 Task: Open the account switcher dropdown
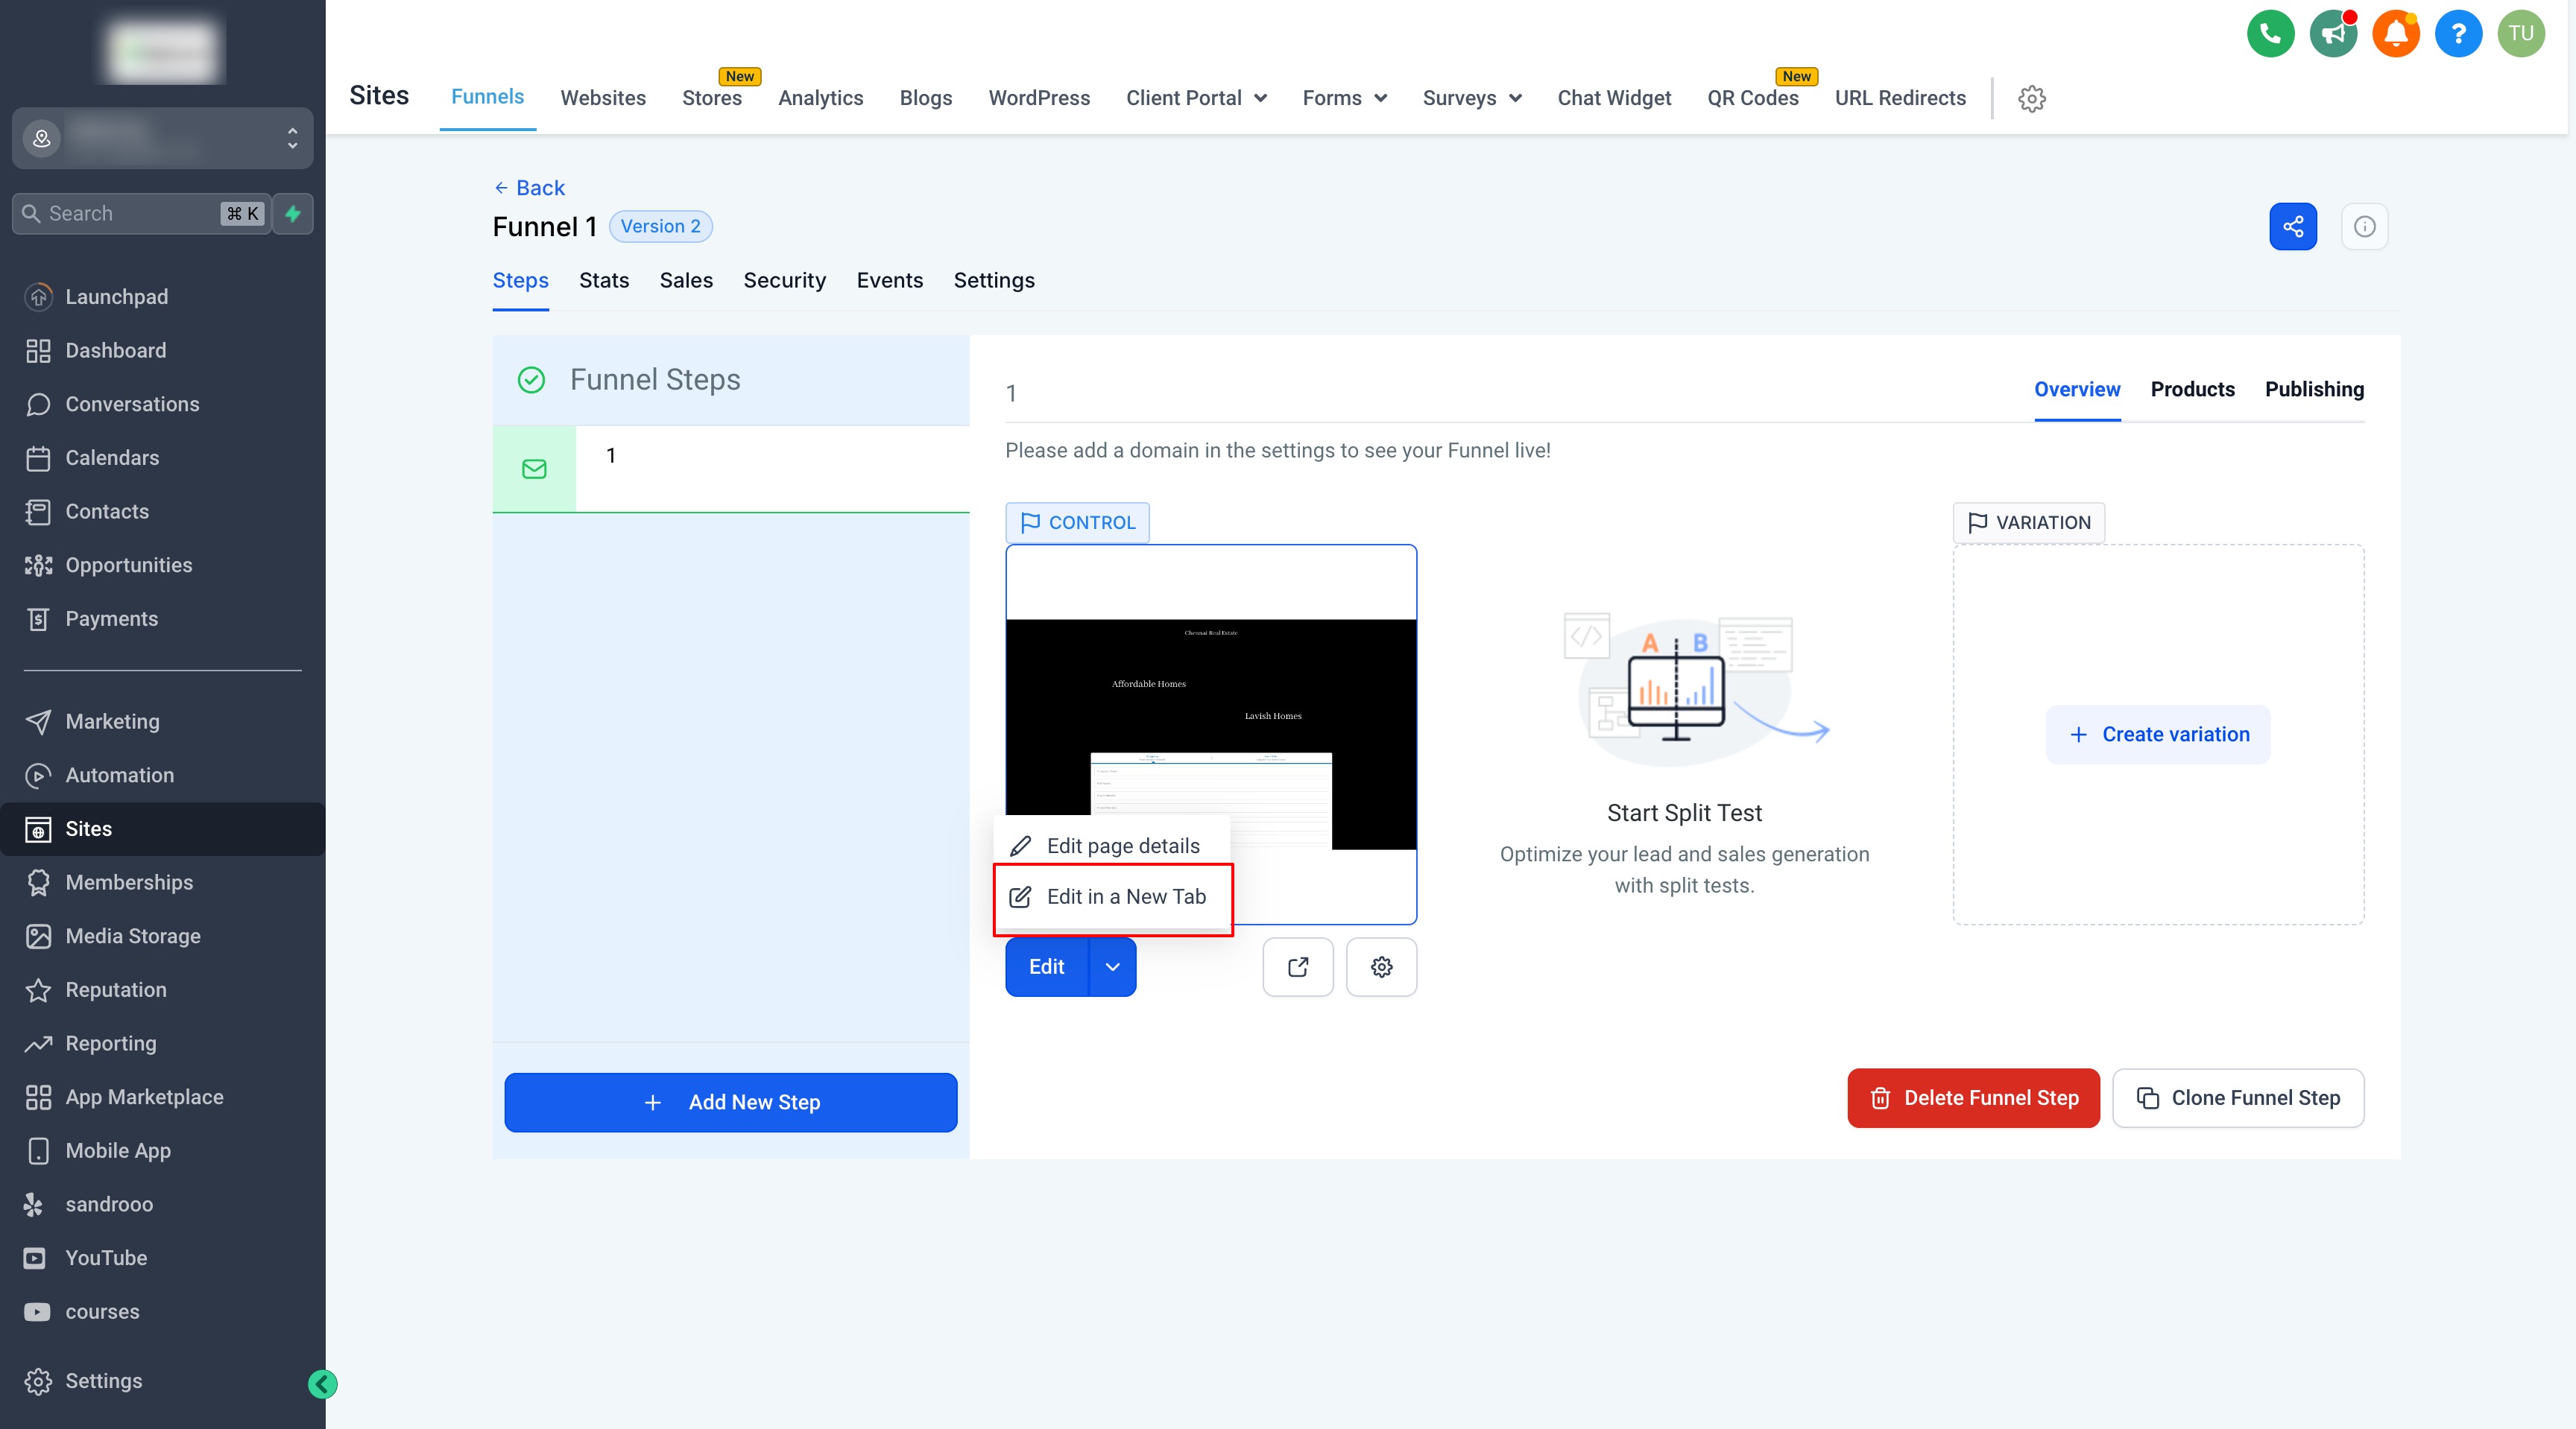[162, 138]
